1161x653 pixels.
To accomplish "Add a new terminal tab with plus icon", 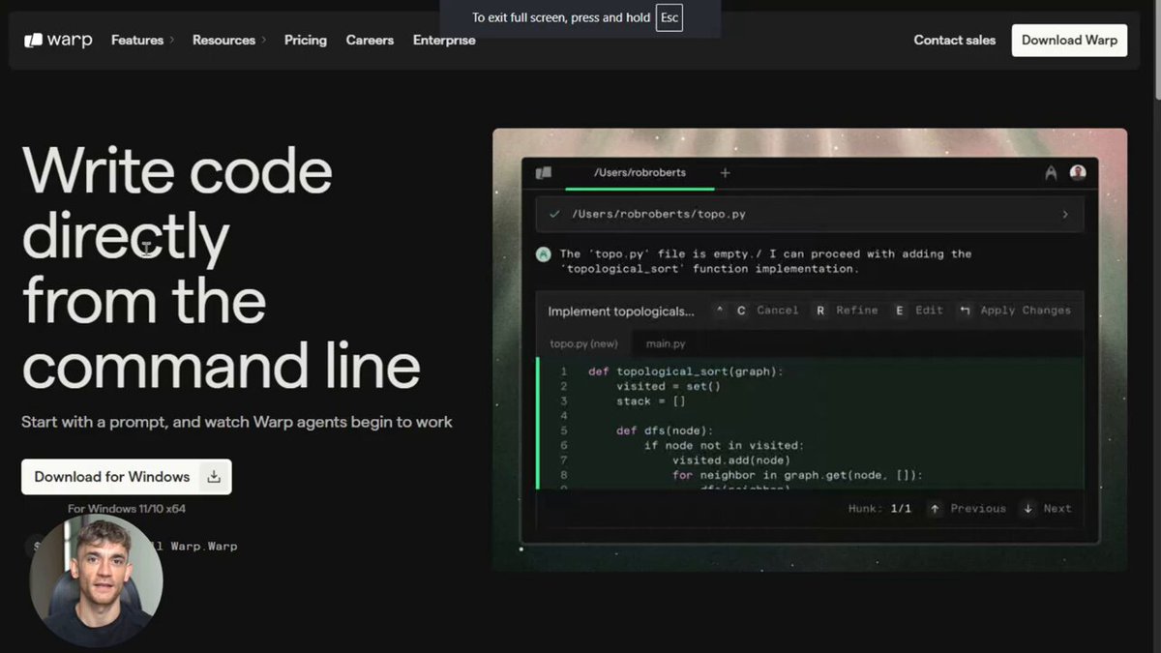I will coord(726,173).
